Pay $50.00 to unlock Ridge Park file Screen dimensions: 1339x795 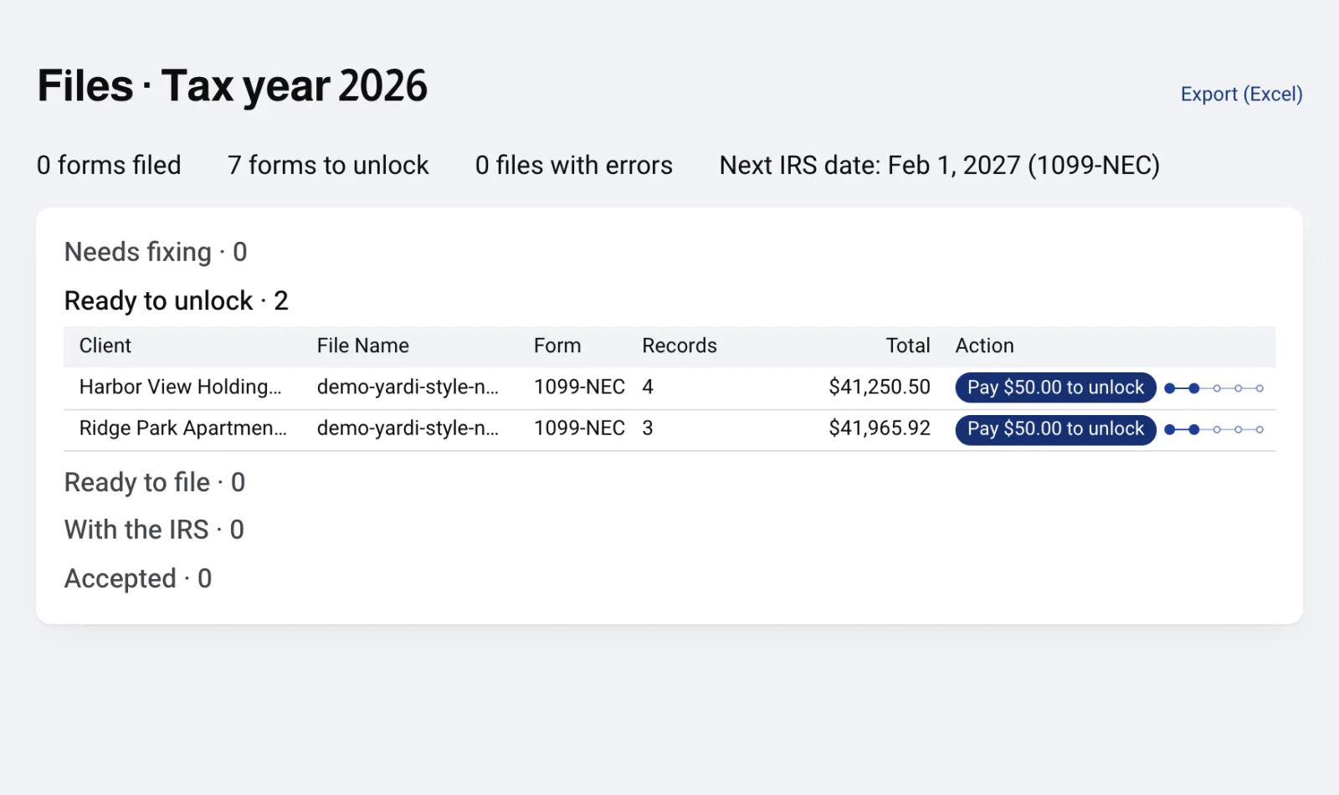click(x=1055, y=429)
